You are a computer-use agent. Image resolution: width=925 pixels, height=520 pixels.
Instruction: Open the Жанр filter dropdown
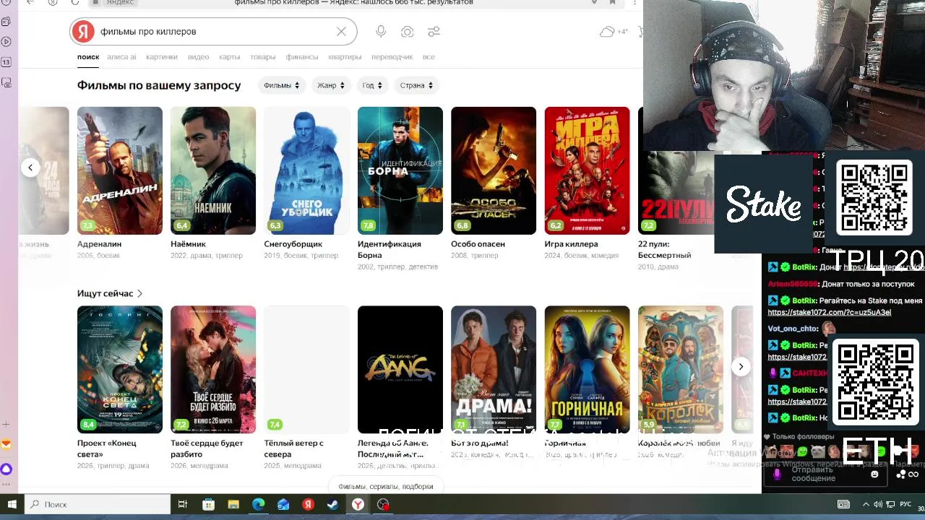coord(331,85)
